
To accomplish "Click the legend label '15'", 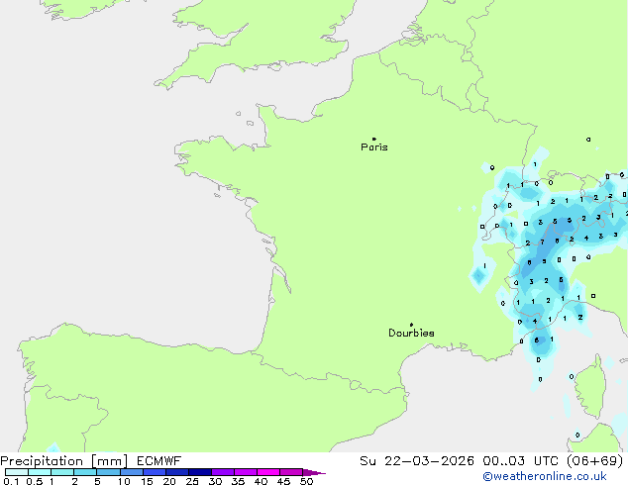I will pos(147,481).
